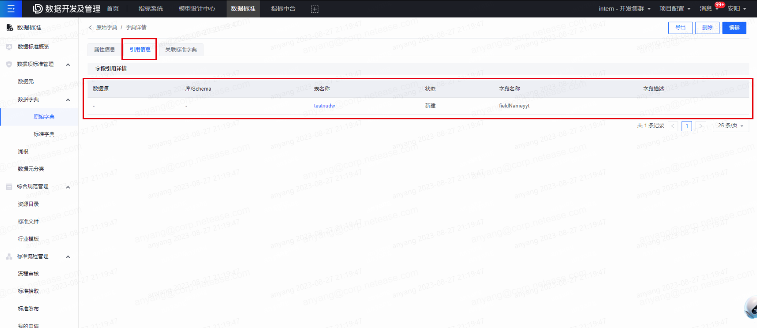This screenshot has height=328, width=757.
Task: Open the hamburger menu icon
Action: [x=11, y=9]
